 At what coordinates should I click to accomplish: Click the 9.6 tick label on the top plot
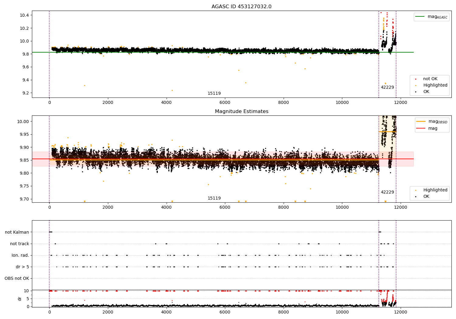coord(26,67)
